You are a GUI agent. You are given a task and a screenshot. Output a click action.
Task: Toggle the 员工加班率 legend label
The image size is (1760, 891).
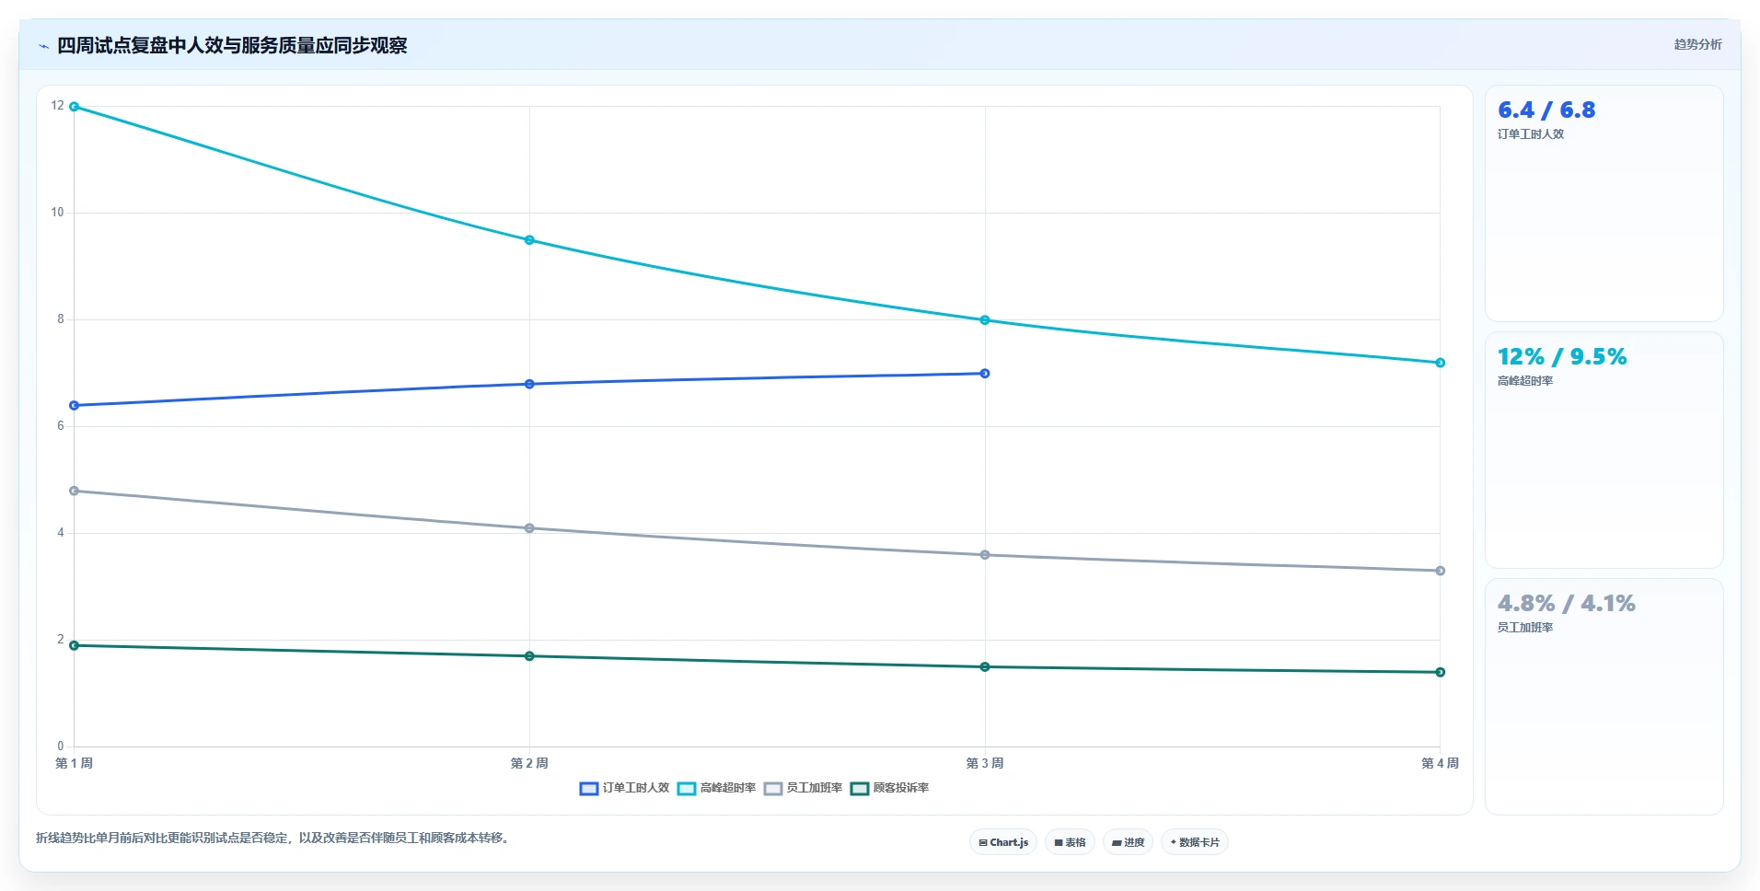[814, 788]
